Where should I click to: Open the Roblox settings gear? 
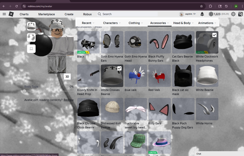(233, 14)
